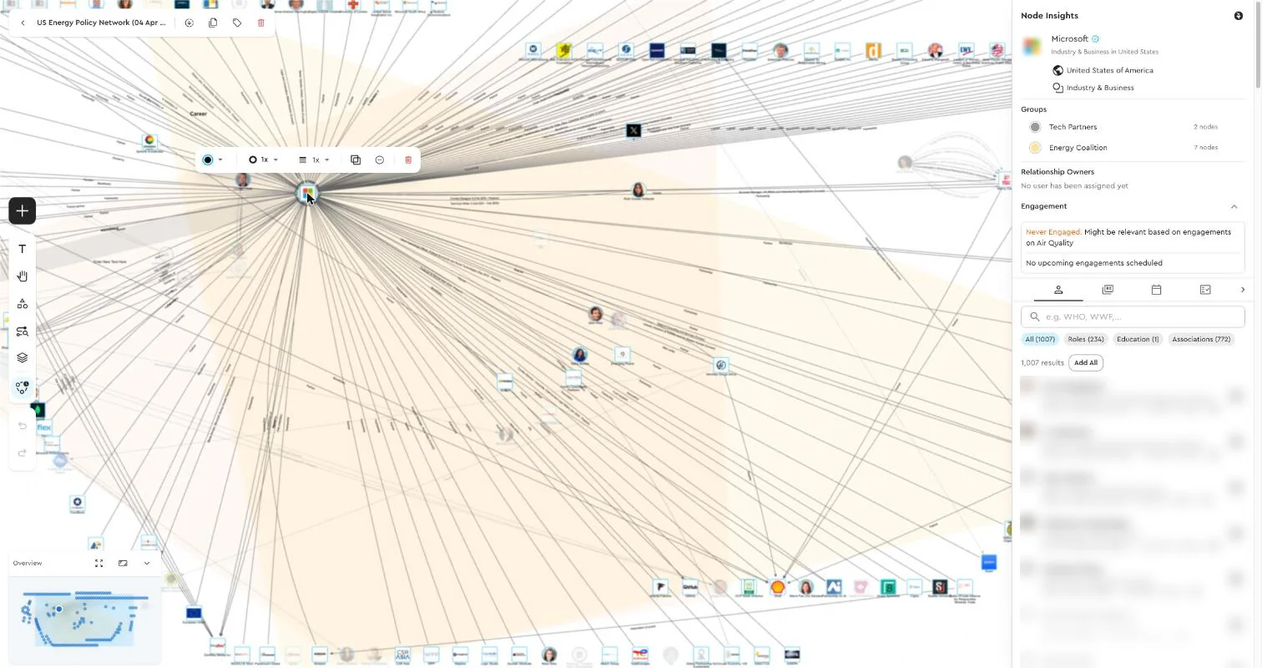The image size is (1262, 668).
Task: Select the Microsoft node on the canvas
Action: (x=307, y=193)
